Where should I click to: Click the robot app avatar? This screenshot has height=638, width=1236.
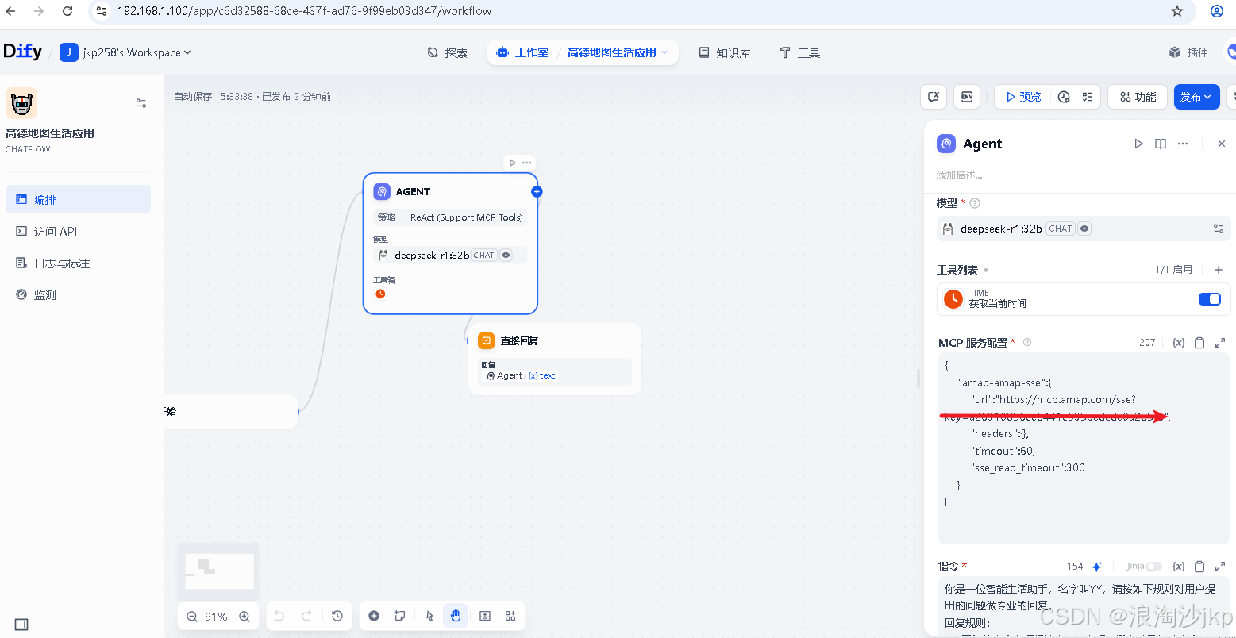[21, 103]
